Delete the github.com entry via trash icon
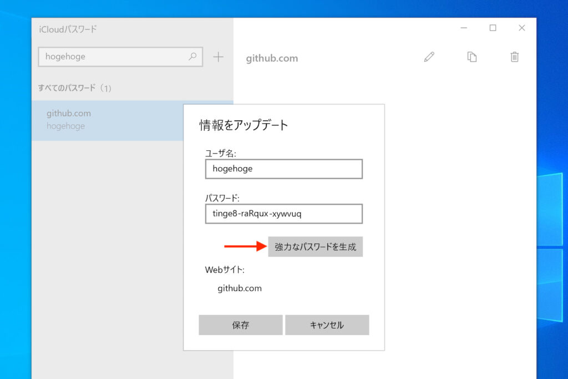 click(514, 57)
